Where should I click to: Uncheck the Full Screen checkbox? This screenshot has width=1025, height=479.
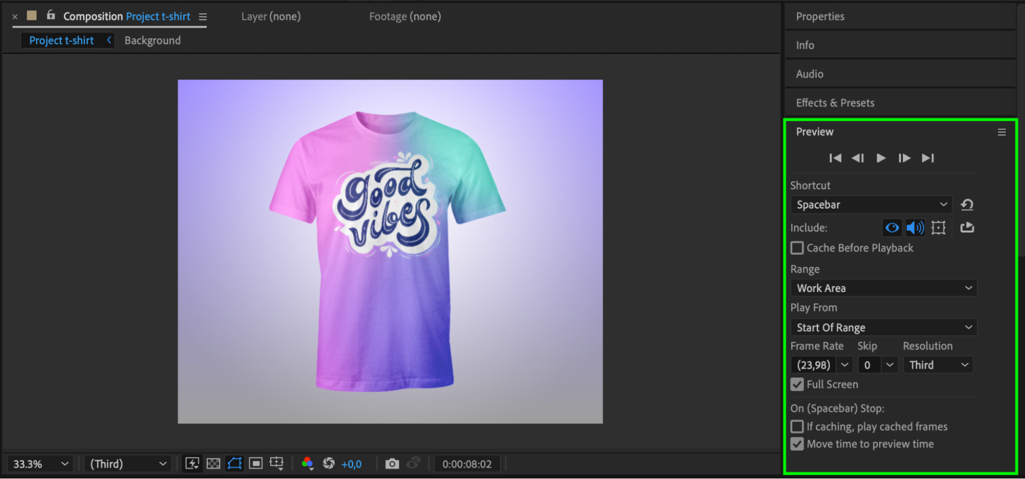[797, 384]
